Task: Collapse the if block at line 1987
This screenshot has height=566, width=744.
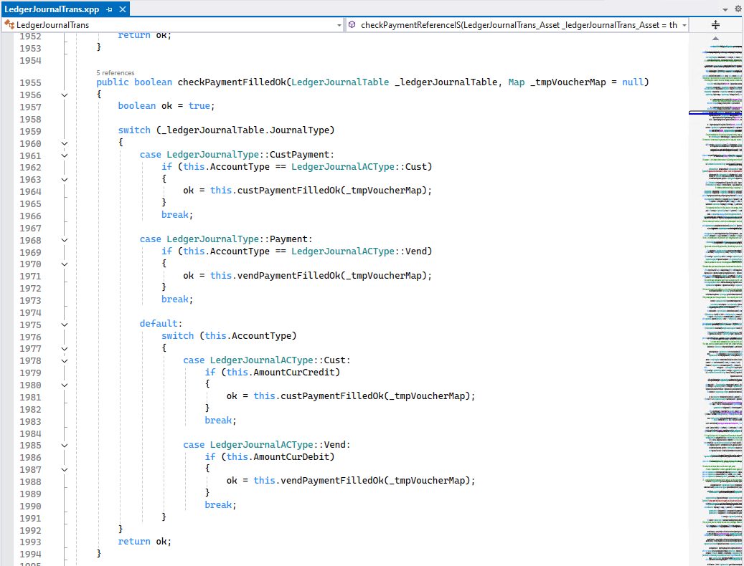Action: pos(65,469)
